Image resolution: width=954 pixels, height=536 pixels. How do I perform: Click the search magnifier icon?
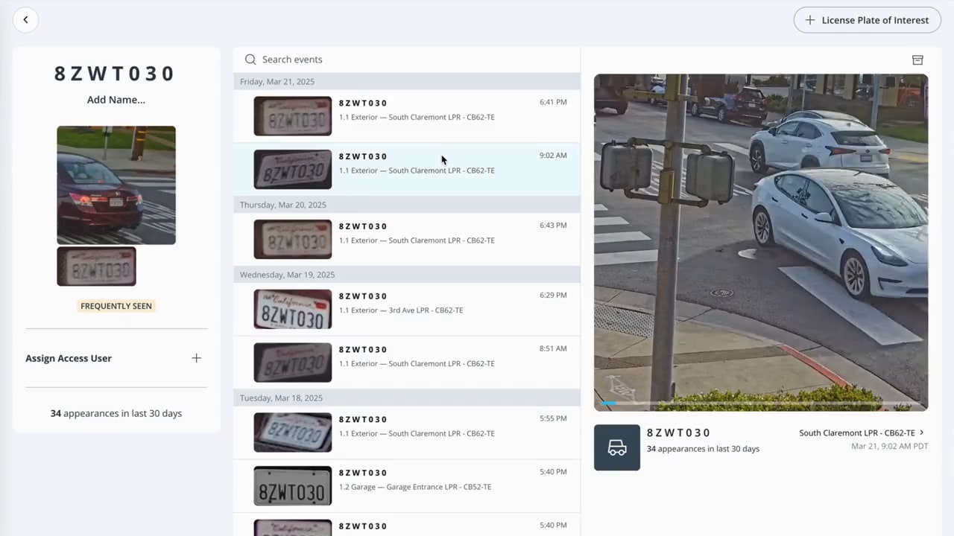(250, 60)
